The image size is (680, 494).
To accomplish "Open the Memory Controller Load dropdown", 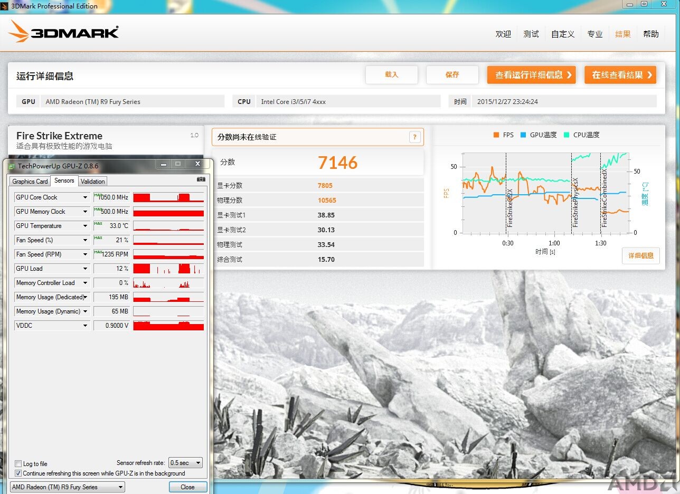I will tap(85, 283).
